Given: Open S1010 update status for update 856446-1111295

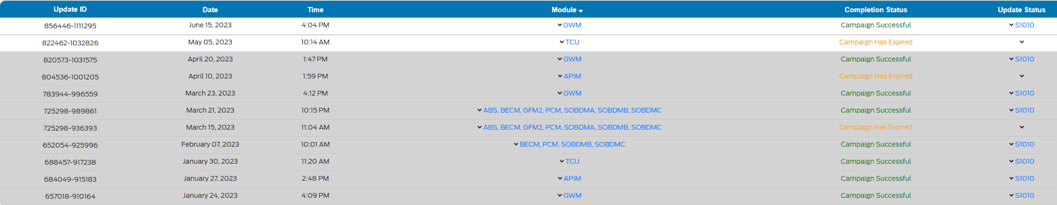Looking at the screenshot, I should 1024,25.
